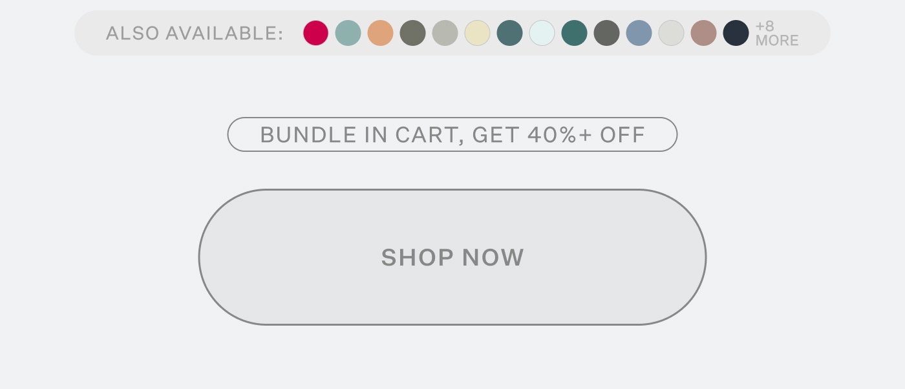This screenshot has height=389, width=905.
Task: Select the slate teal swatch after cream
Action: click(x=509, y=33)
